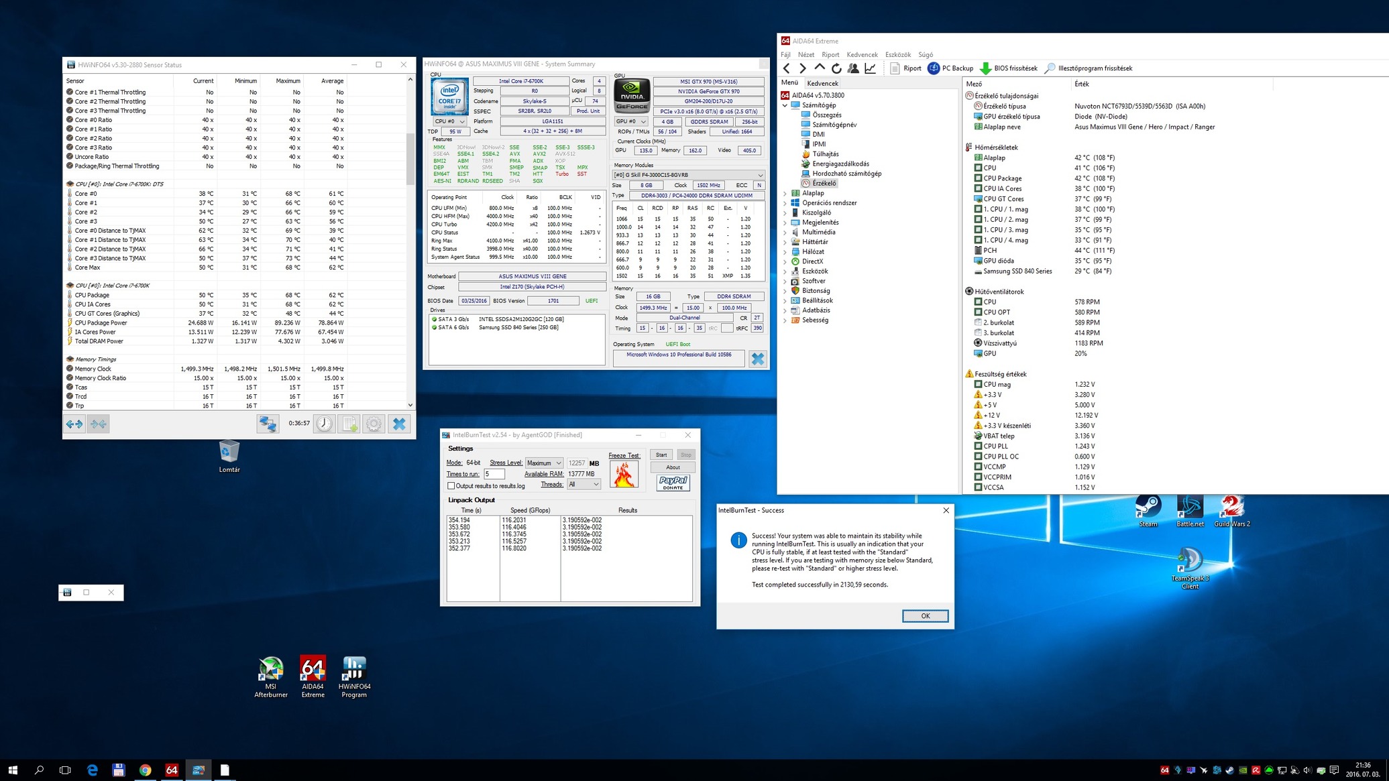The width and height of the screenshot is (1389, 781).
Task: Open HWiNFO remote network monitoring
Action: pyautogui.click(x=268, y=424)
